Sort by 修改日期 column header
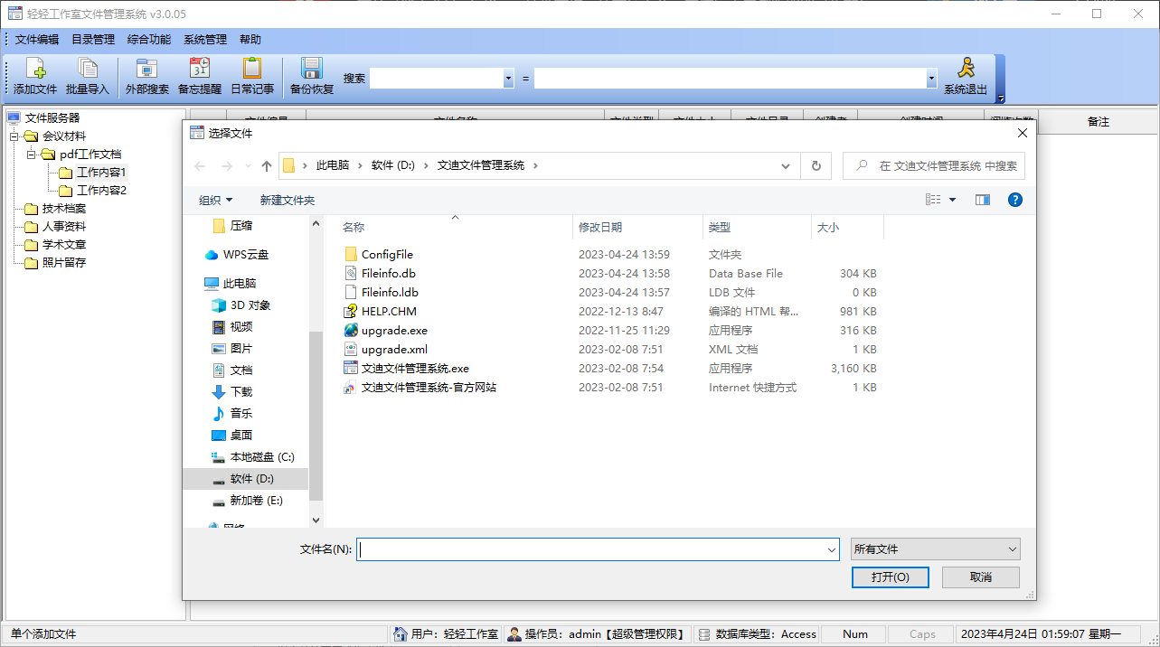The height and width of the screenshot is (647, 1160). [637, 228]
